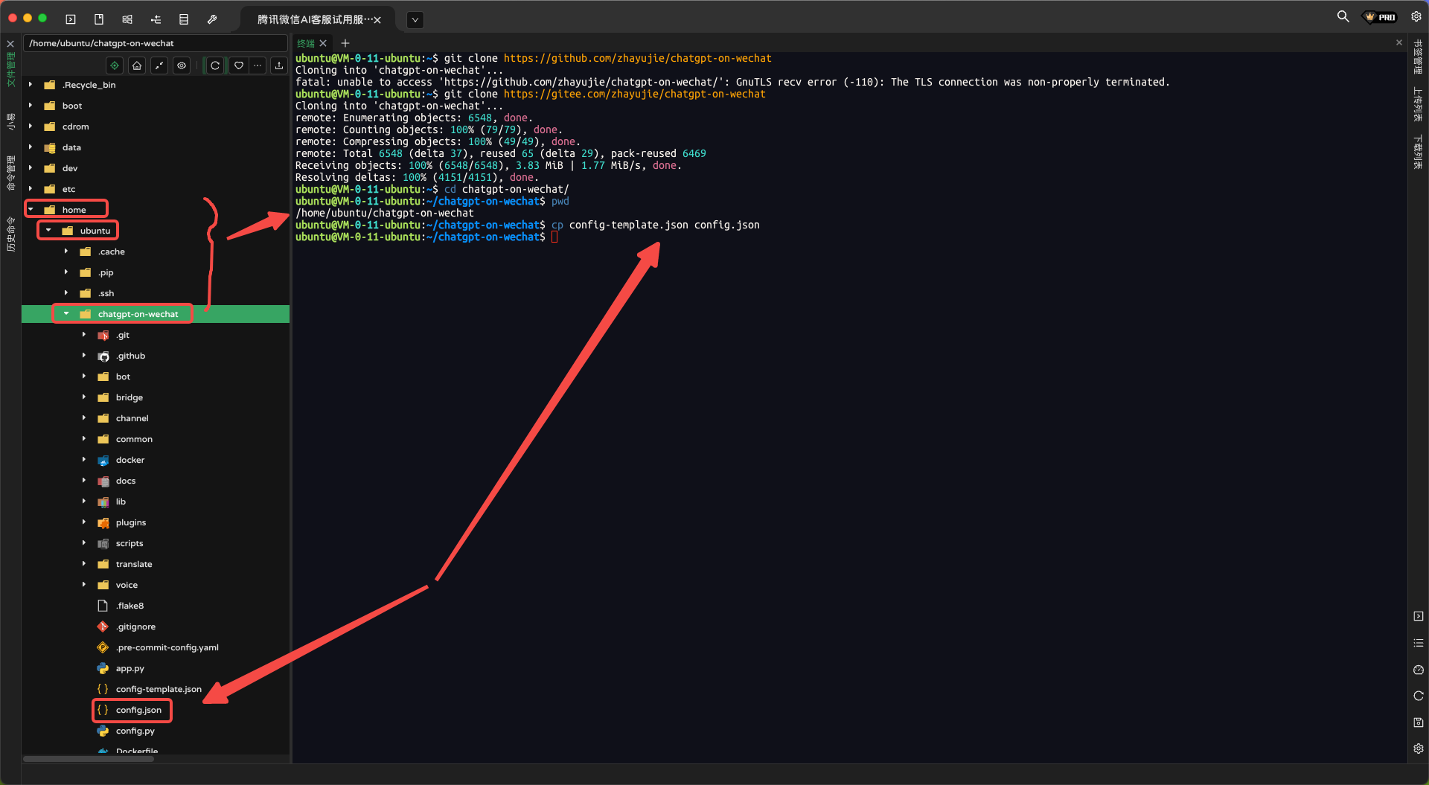
Task: Select the 终端 terminal tab
Action: pos(306,43)
